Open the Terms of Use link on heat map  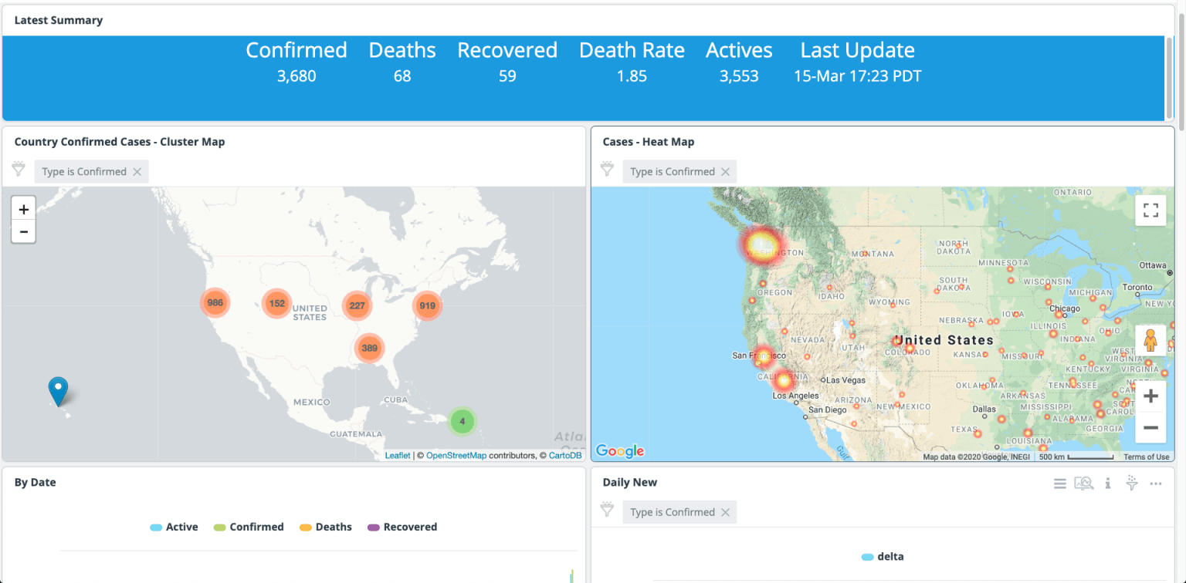(x=1147, y=456)
